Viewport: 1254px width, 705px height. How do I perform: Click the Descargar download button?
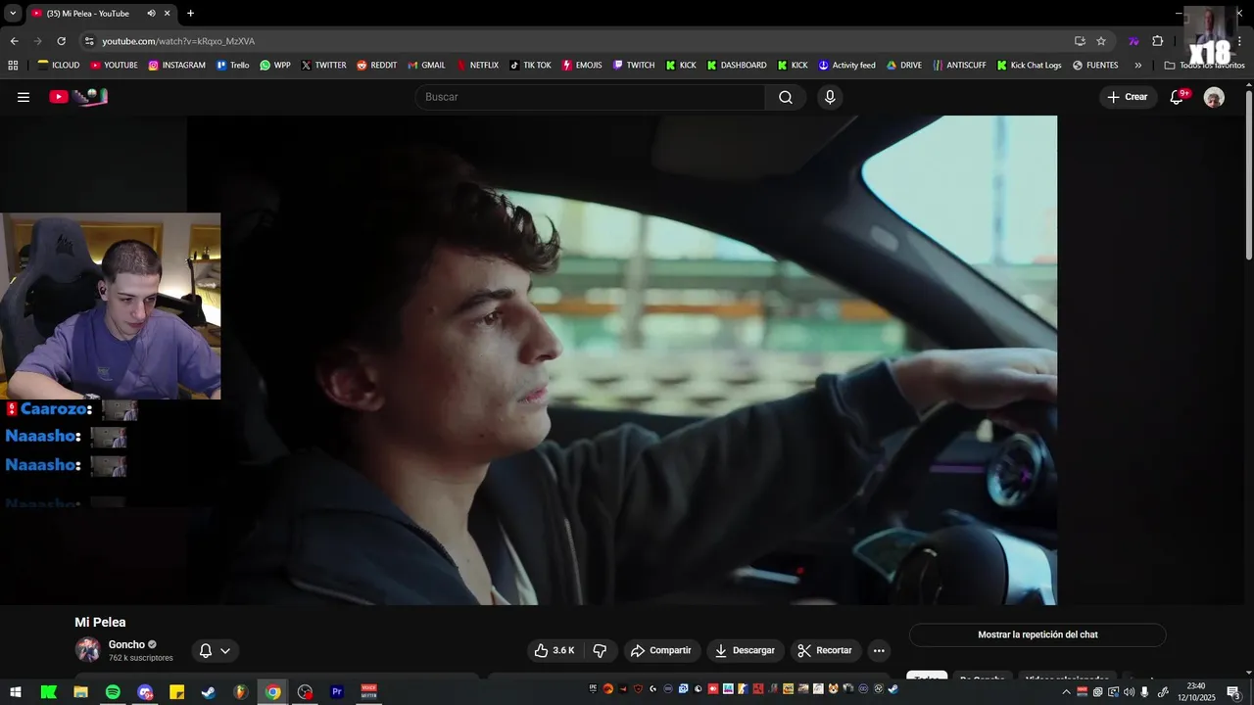[746, 650]
